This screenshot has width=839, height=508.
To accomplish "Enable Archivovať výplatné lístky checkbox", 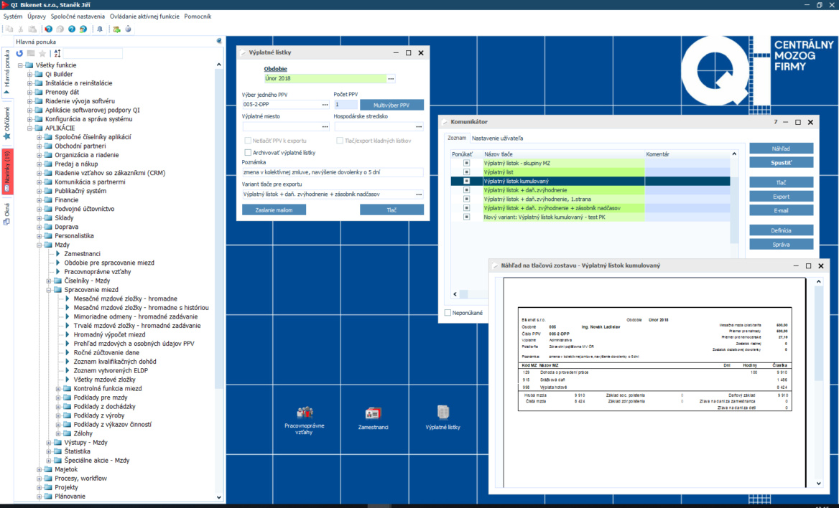I will click(x=249, y=153).
